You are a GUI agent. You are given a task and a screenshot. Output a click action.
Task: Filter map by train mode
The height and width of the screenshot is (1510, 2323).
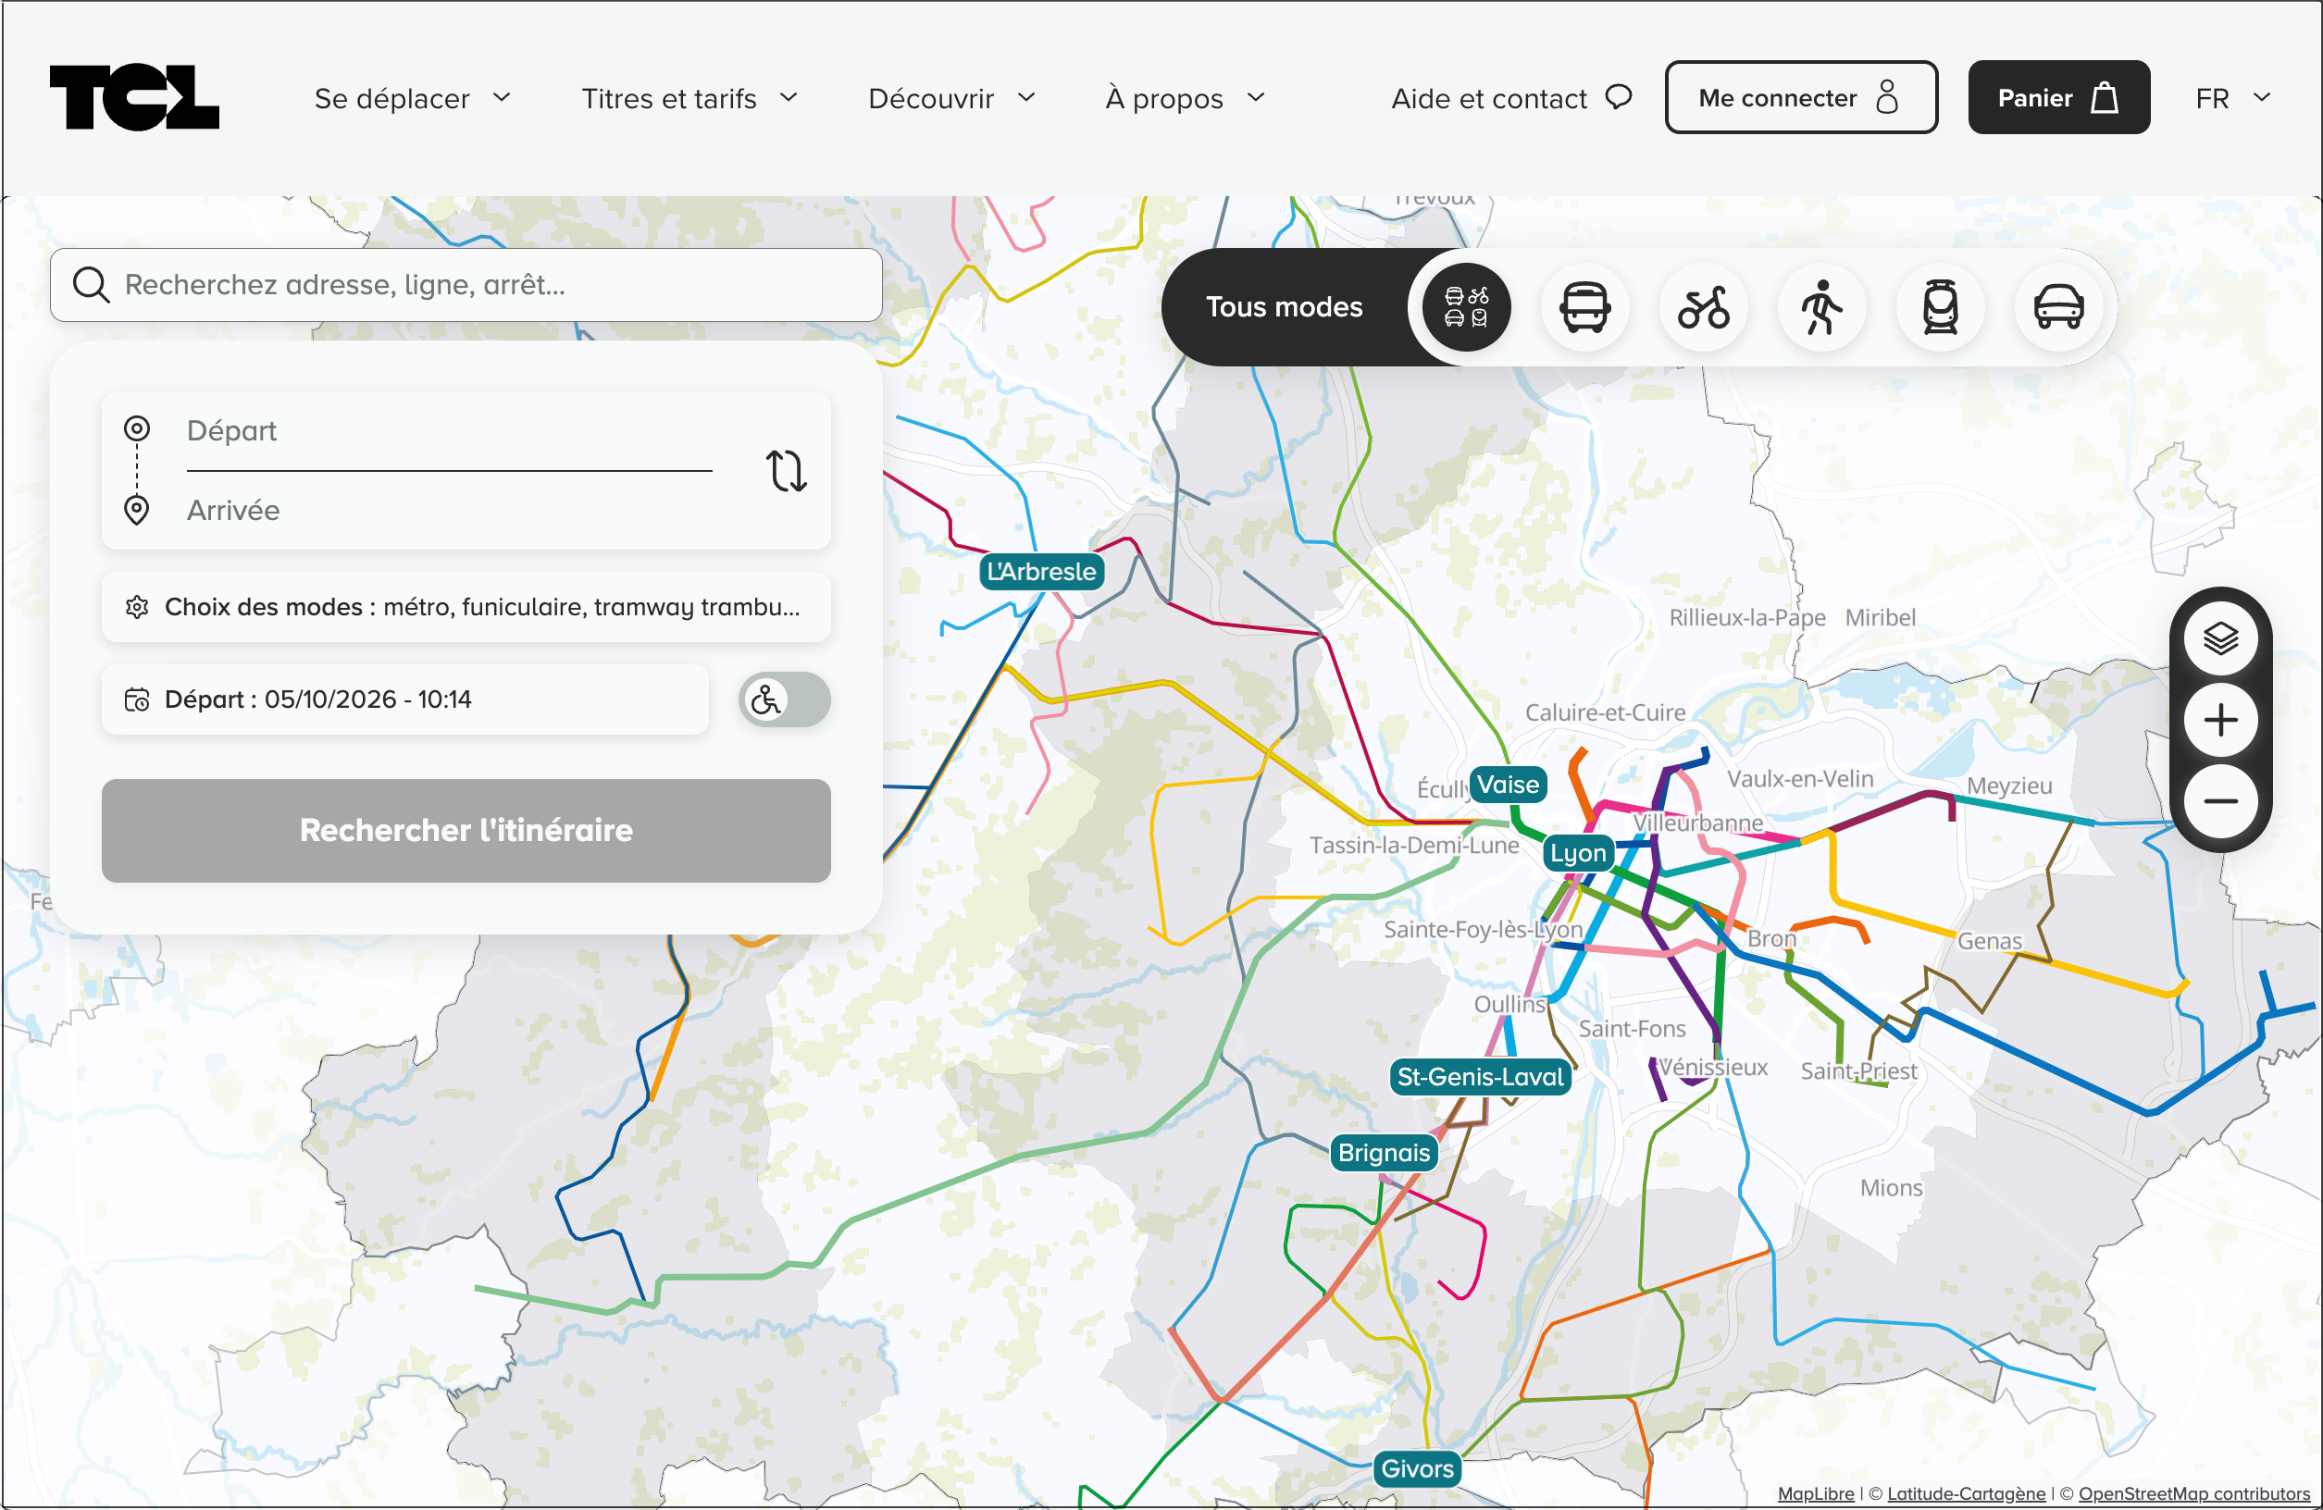click(1941, 307)
